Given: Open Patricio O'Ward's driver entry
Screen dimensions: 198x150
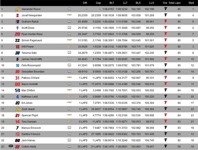Looking at the screenshot, I should pos(30,78).
